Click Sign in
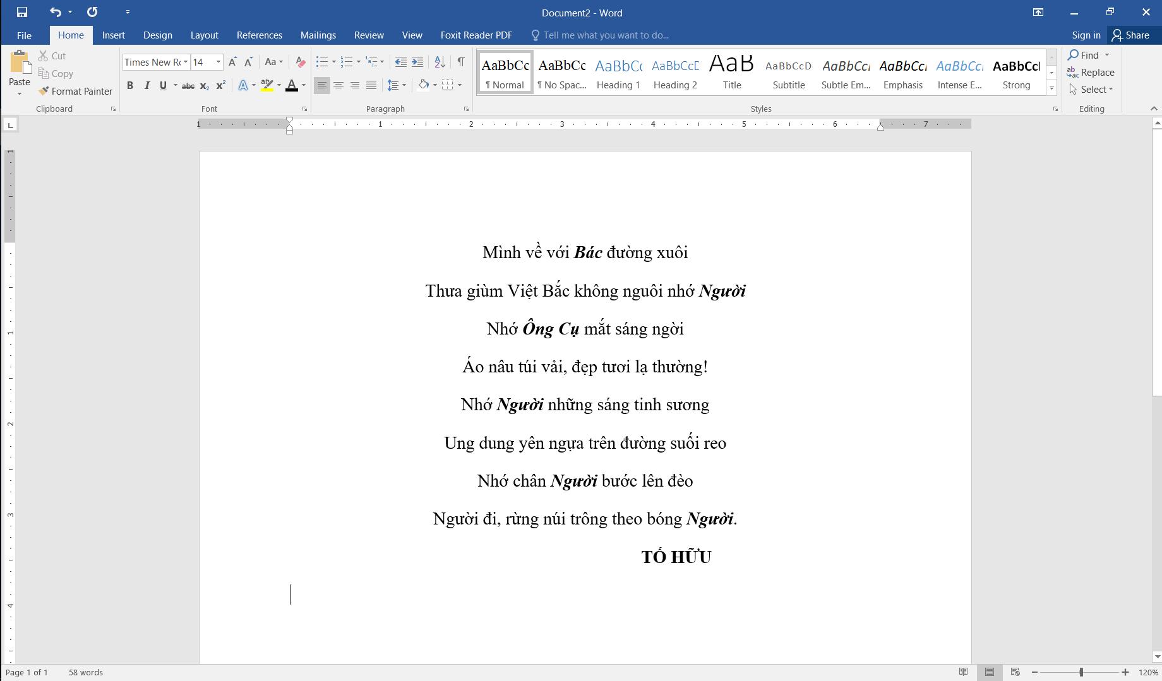Image resolution: width=1162 pixels, height=681 pixels. point(1086,35)
